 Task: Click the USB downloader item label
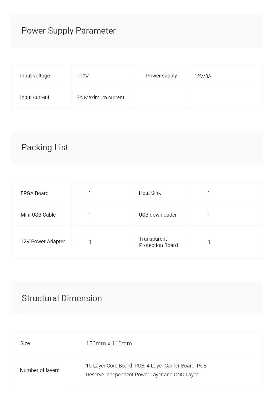point(158,215)
